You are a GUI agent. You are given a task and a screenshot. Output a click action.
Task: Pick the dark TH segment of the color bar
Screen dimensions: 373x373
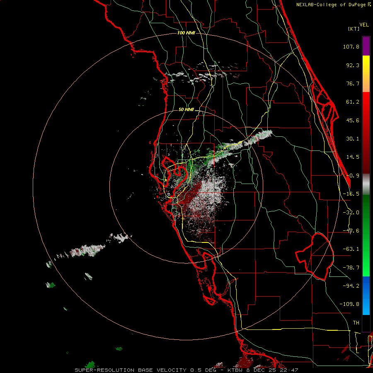[x=366, y=323]
